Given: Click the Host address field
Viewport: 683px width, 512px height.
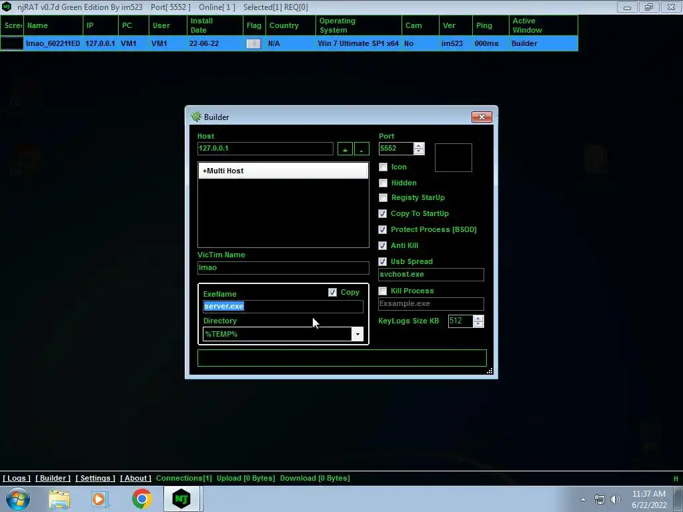Looking at the screenshot, I should tap(265, 149).
